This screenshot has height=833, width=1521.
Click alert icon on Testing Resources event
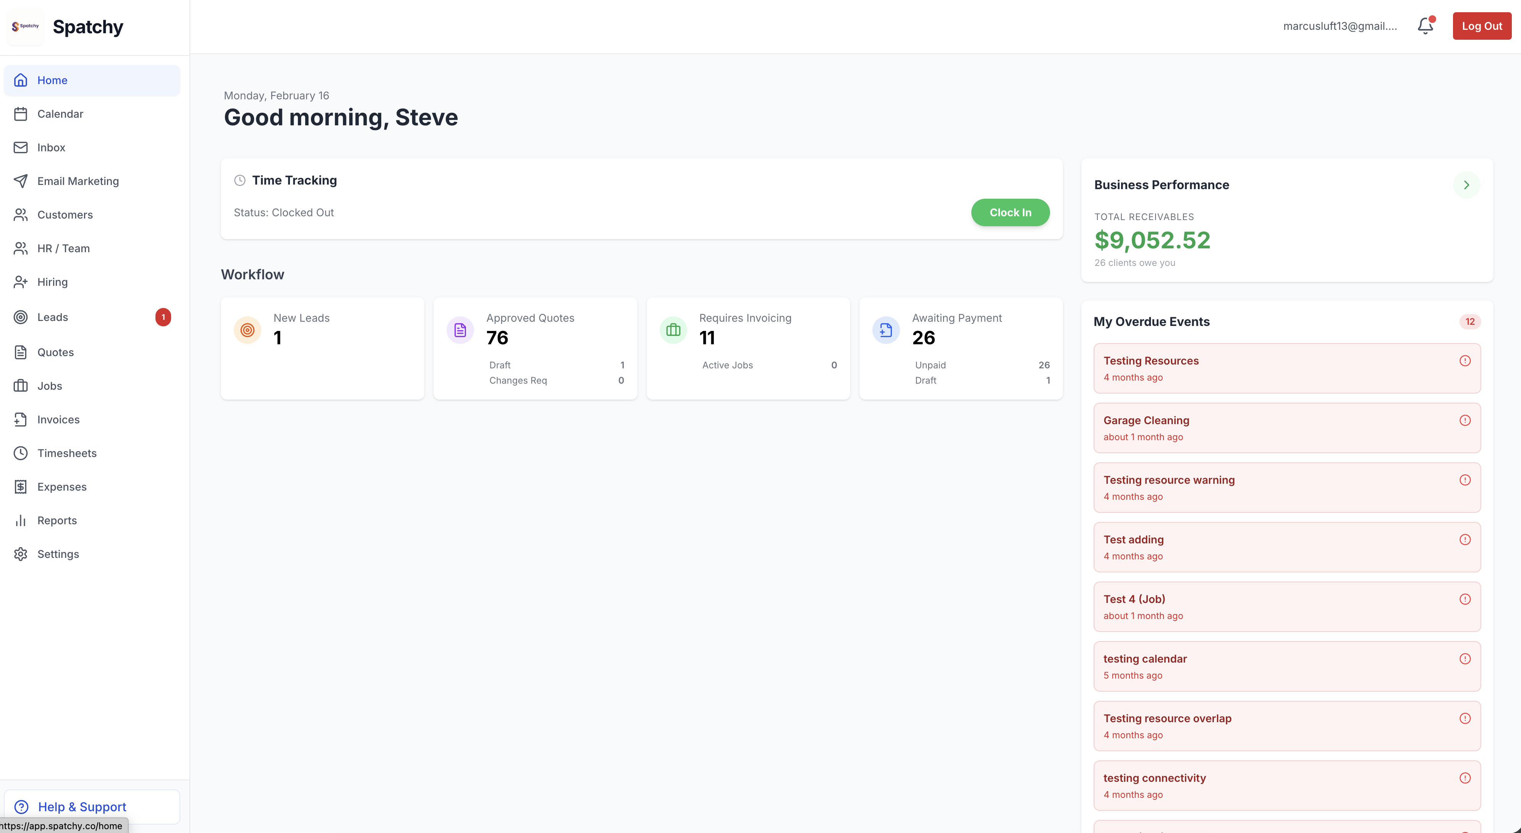1465,361
